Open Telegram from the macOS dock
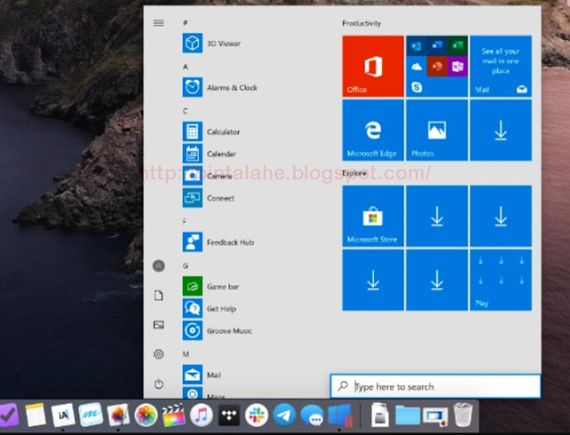The width and height of the screenshot is (570, 435). [x=284, y=415]
